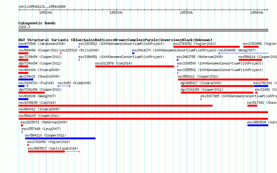Click the nsv584094 (Cooper2011) label

click(39, 50)
